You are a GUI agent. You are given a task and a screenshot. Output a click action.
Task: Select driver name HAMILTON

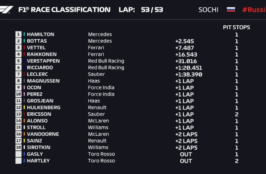(41, 34)
